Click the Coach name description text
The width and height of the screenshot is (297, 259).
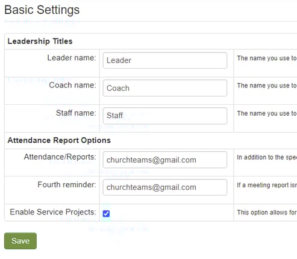tap(267, 86)
